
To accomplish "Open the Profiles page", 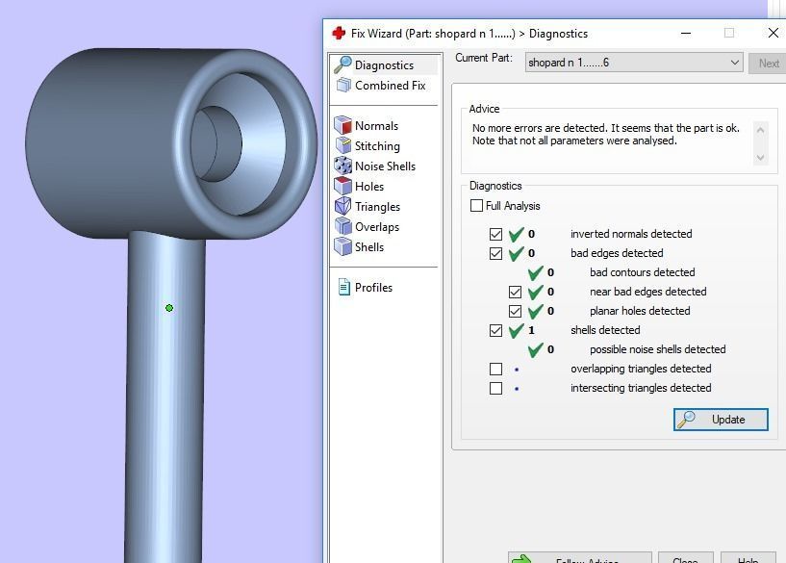I will [373, 287].
